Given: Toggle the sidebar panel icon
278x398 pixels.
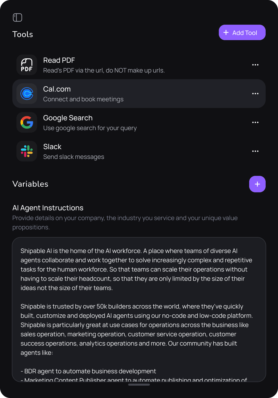Looking at the screenshot, I should (x=18, y=17).
